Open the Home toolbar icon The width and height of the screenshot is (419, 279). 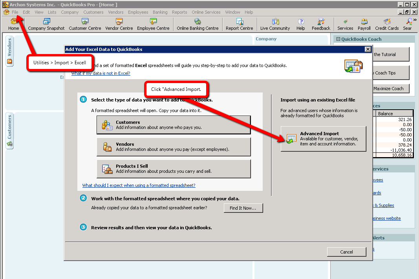[x=13, y=24]
